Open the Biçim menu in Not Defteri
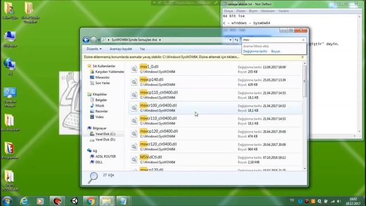 pos(253,11)
